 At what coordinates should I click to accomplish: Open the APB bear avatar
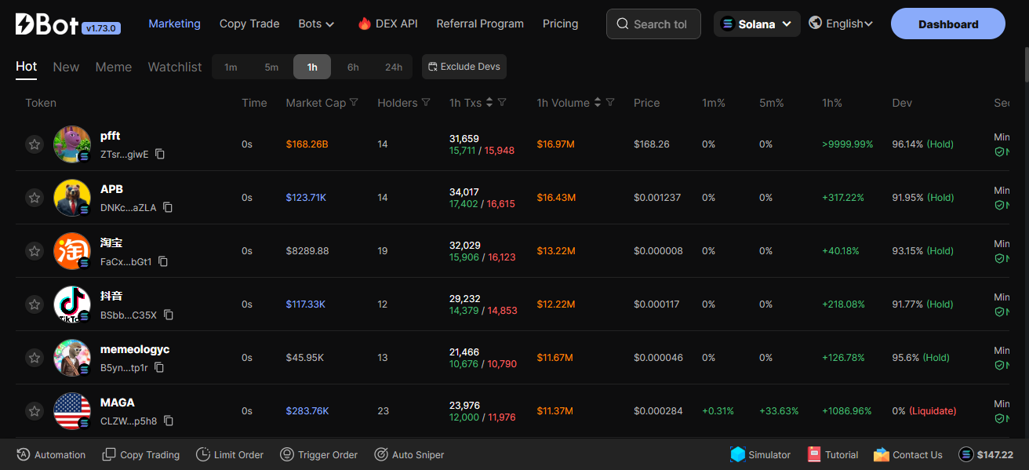tap(72, 198)
